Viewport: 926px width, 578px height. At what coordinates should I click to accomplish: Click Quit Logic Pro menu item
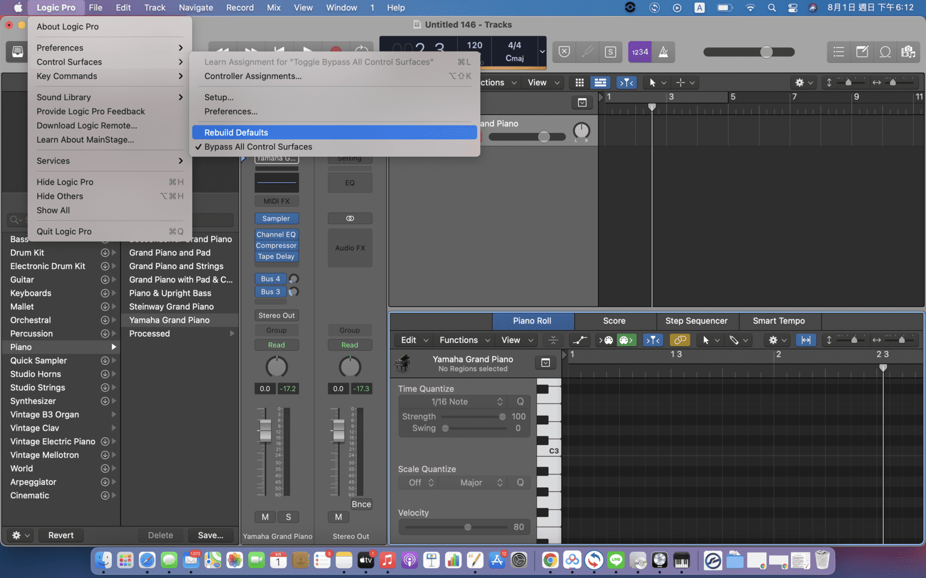(x=110, y=231)
